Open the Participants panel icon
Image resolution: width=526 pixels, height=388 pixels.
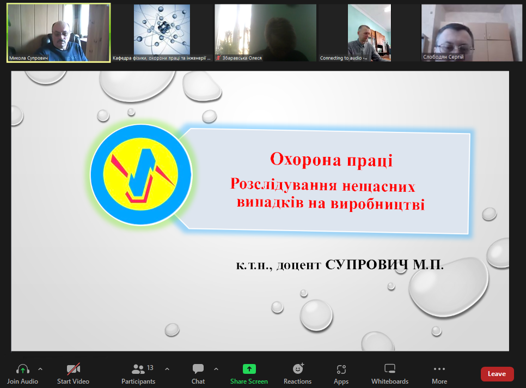coord(138,369)
